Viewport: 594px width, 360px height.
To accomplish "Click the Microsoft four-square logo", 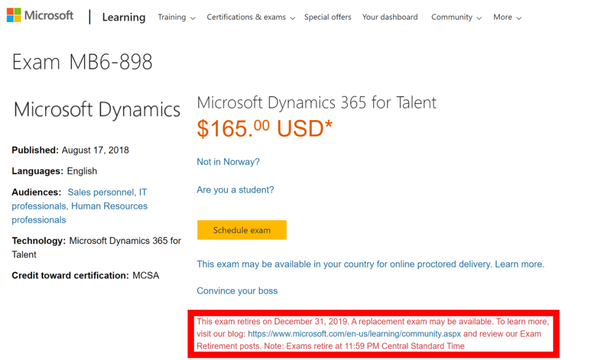I will [x=14, y=15].
